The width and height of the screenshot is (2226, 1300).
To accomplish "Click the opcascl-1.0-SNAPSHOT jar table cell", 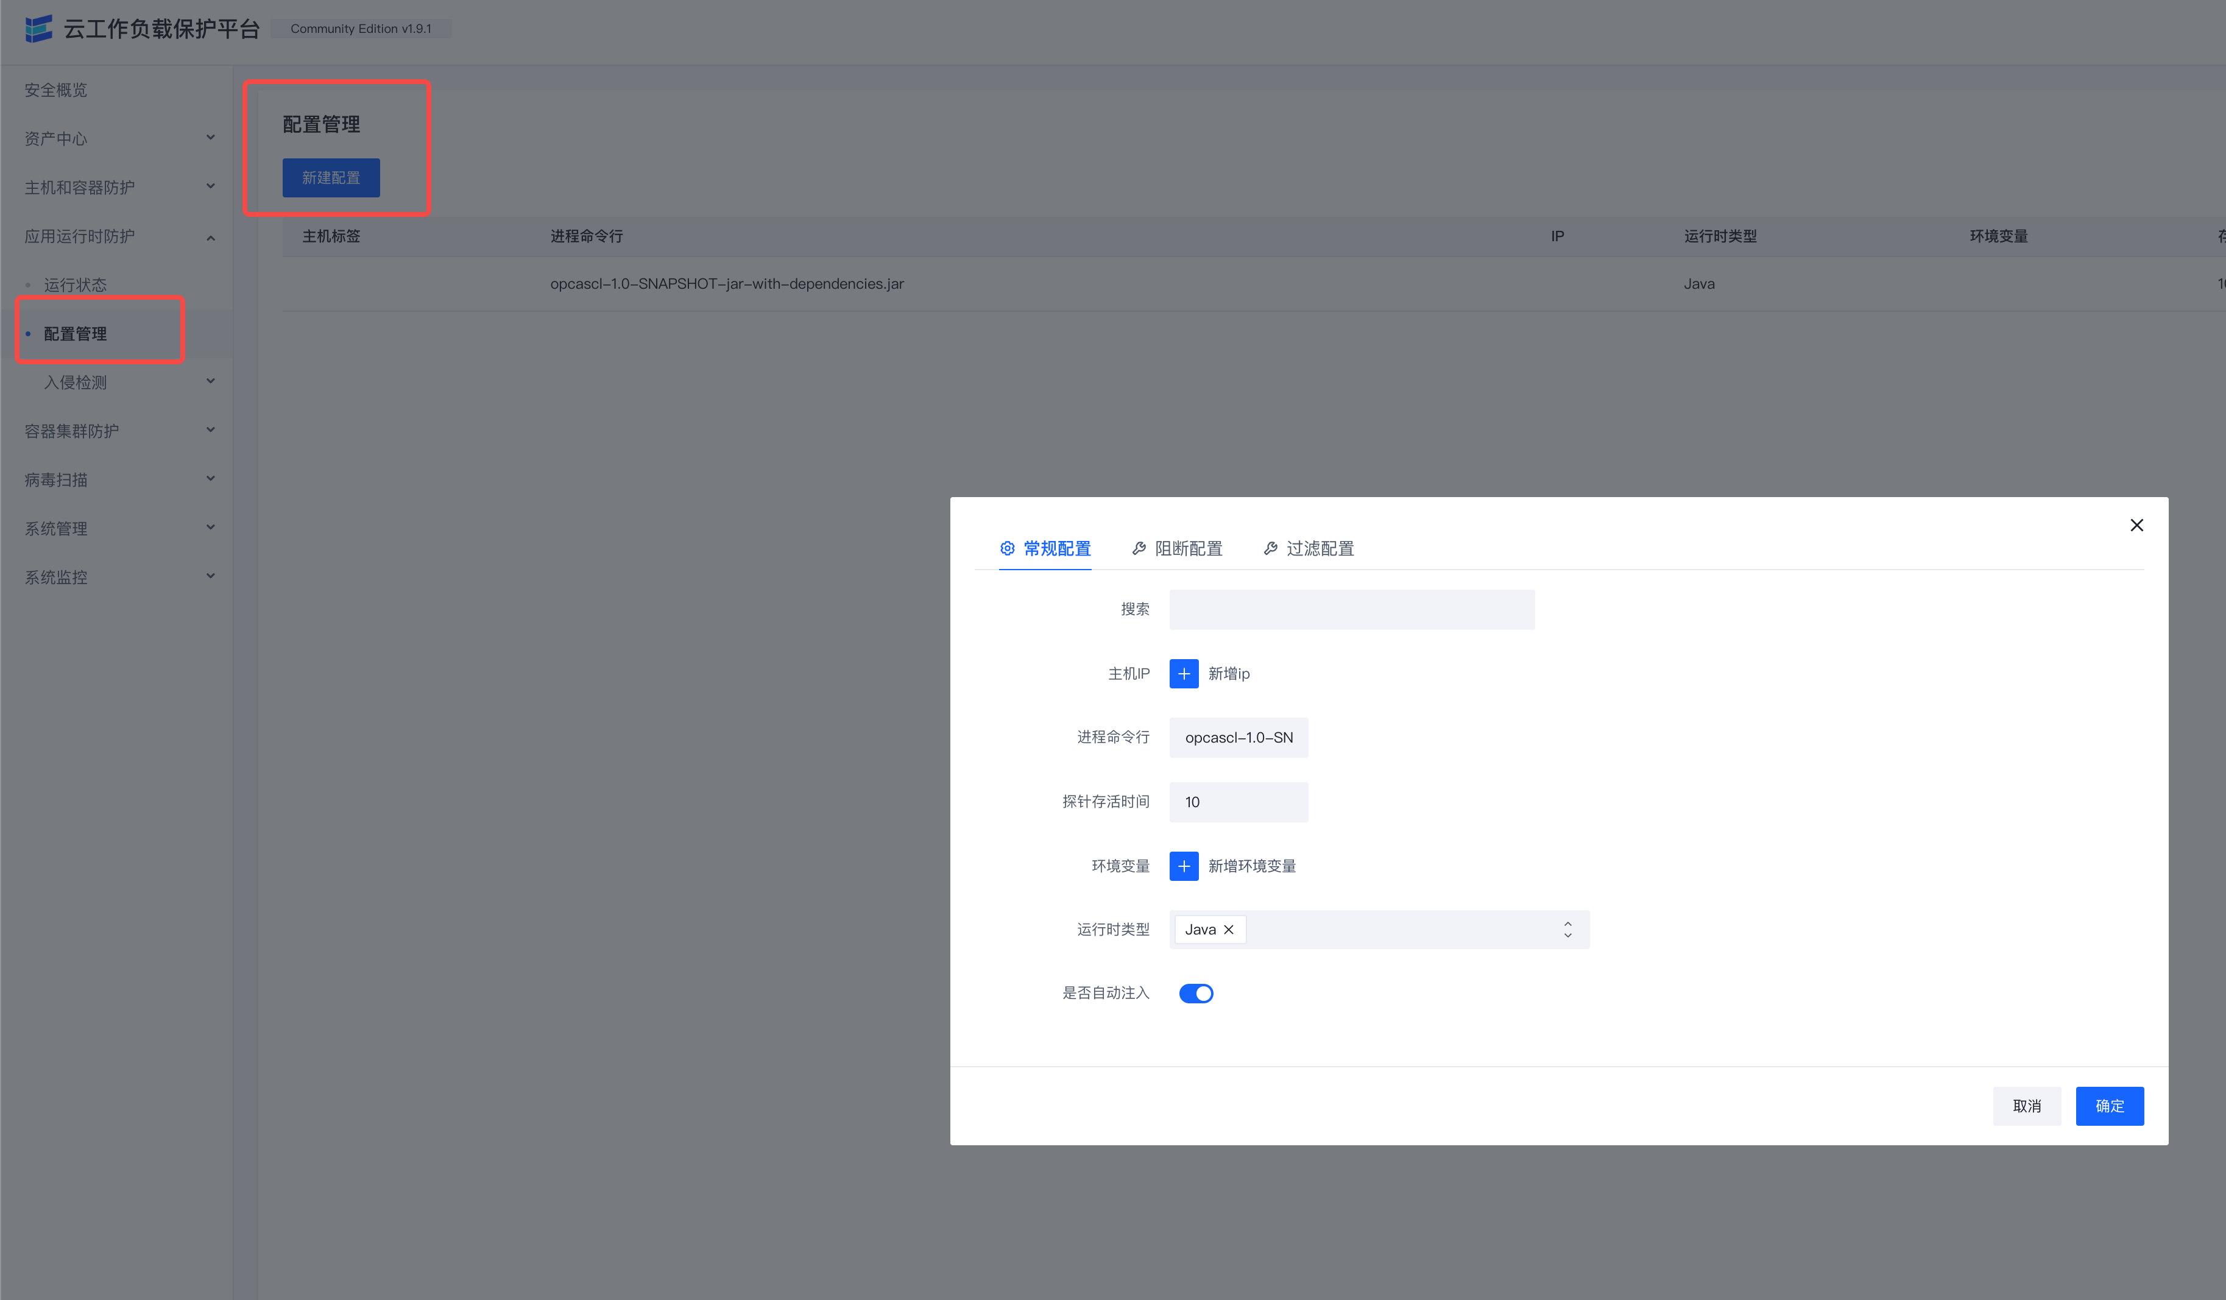I will [x=726, y=283].
